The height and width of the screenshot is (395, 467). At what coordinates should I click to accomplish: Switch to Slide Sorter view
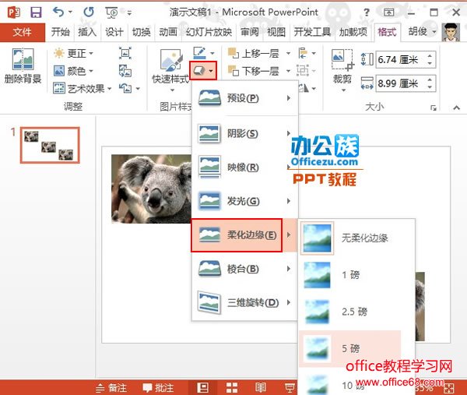tap(232, 387)
